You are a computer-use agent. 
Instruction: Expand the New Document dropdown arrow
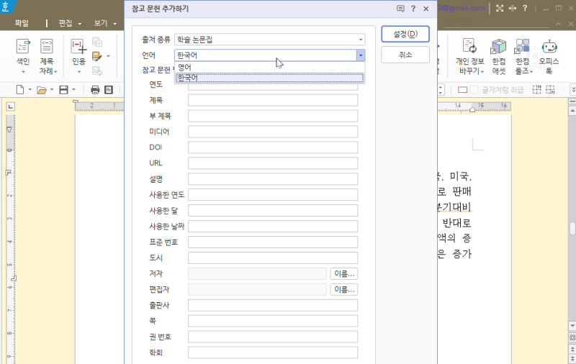(x=30, y=89)
